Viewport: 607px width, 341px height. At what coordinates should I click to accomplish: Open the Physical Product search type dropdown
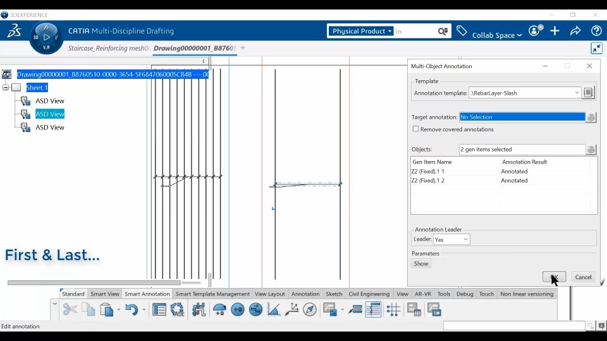point(362,31)
